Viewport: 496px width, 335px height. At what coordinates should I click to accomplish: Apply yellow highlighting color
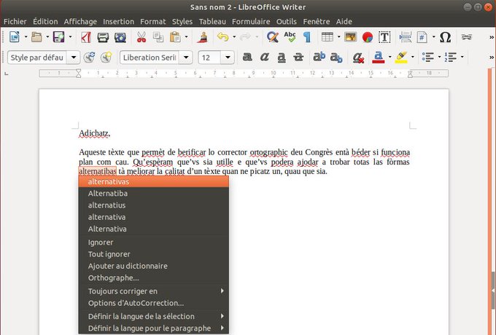[x=401, y=58]
